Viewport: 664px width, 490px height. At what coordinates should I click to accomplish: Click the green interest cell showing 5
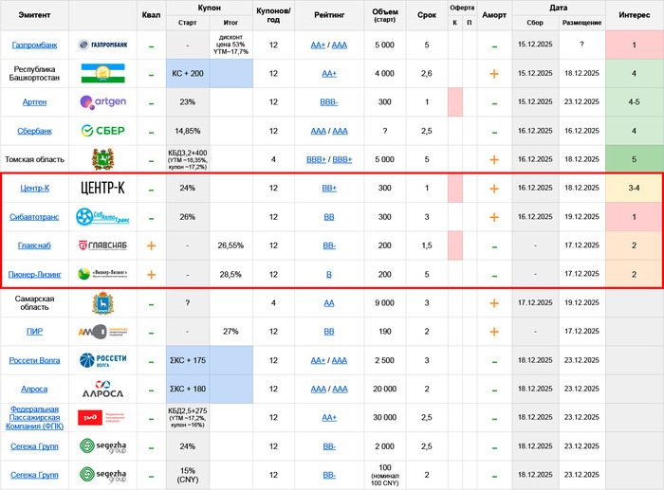click(x=635, y=159)
